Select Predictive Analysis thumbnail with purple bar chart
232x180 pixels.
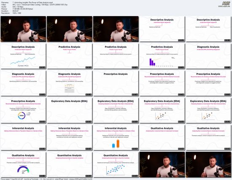tap(162, 56)
